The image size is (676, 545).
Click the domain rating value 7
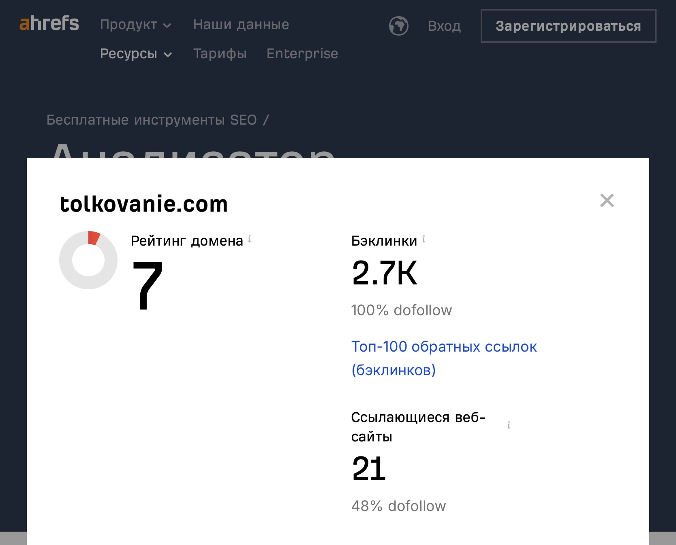[x=148, y=285]
